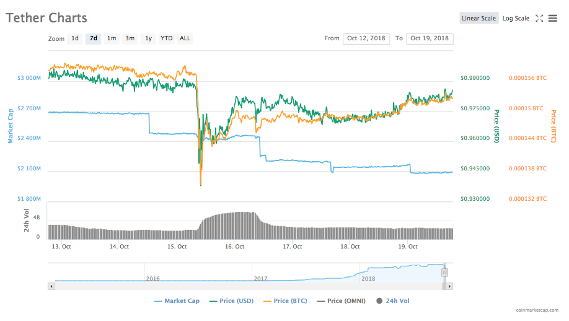
Task: Grab the navigator range handle
Action: (444, 273)
